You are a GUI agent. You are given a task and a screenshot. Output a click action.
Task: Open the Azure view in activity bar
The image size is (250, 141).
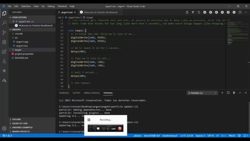click(x=4, y=80)
